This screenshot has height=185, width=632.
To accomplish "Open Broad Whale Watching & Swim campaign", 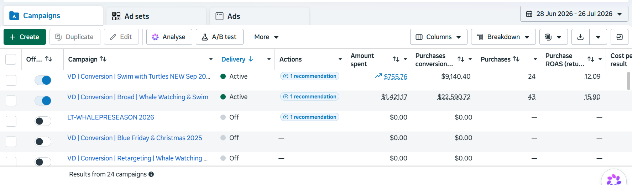I will pyautogui.click(x=138, y=97).
